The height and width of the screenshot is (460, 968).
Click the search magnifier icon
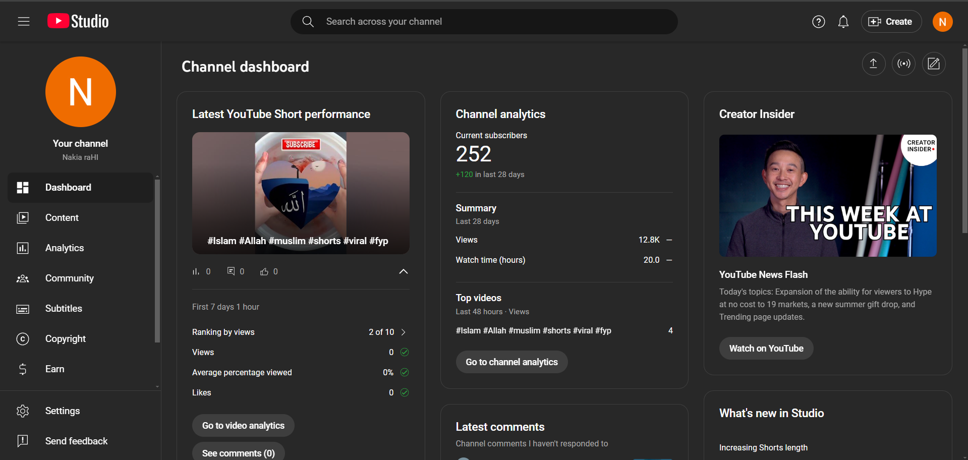(308, 22)
